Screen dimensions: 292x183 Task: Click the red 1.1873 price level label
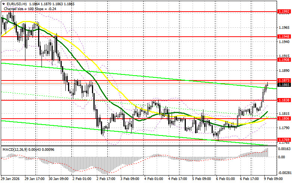(x=284, y=80)
